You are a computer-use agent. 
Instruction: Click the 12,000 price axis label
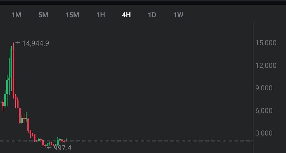(x=266, y=65)
